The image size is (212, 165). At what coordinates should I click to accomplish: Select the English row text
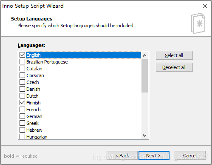[34, 55]
